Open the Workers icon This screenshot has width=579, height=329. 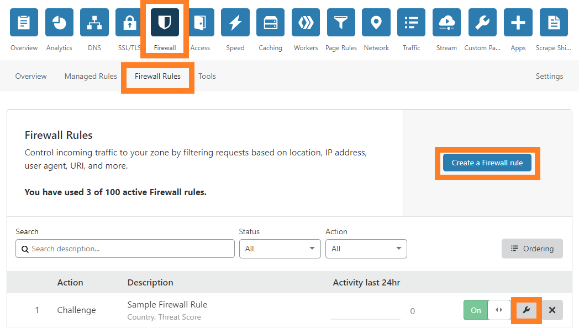[x=306, y=22]
